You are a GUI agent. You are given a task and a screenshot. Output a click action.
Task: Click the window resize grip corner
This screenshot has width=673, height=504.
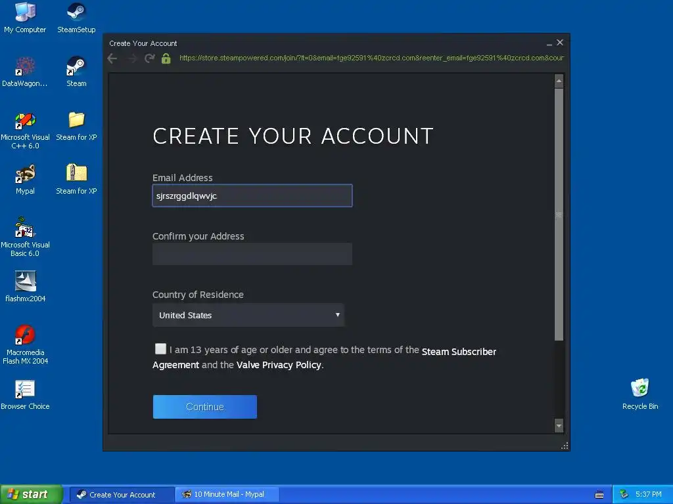(x=565, y=446)
